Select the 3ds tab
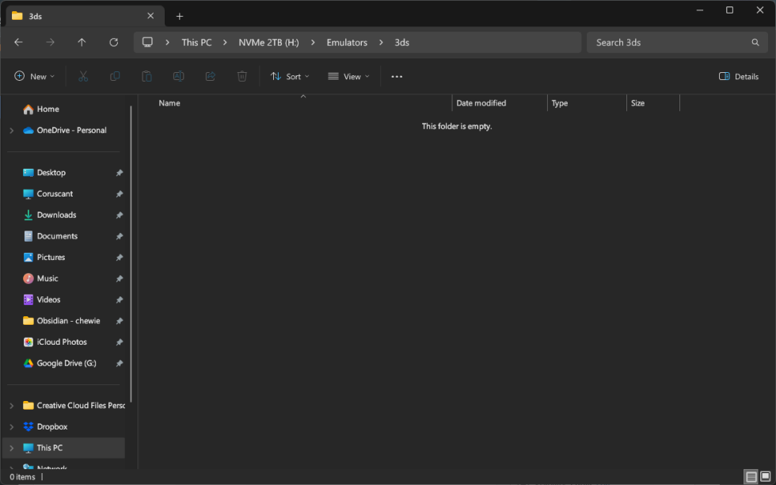 click(x=79, y=16)
